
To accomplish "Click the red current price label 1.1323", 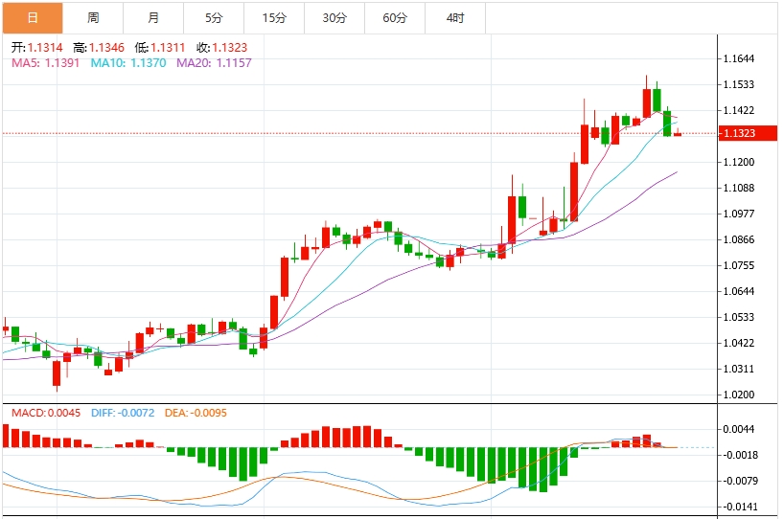I will click(x=748, y=133).
